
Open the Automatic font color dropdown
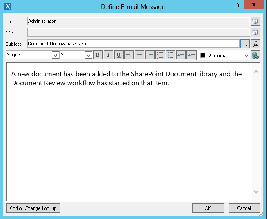pos(246,55)
